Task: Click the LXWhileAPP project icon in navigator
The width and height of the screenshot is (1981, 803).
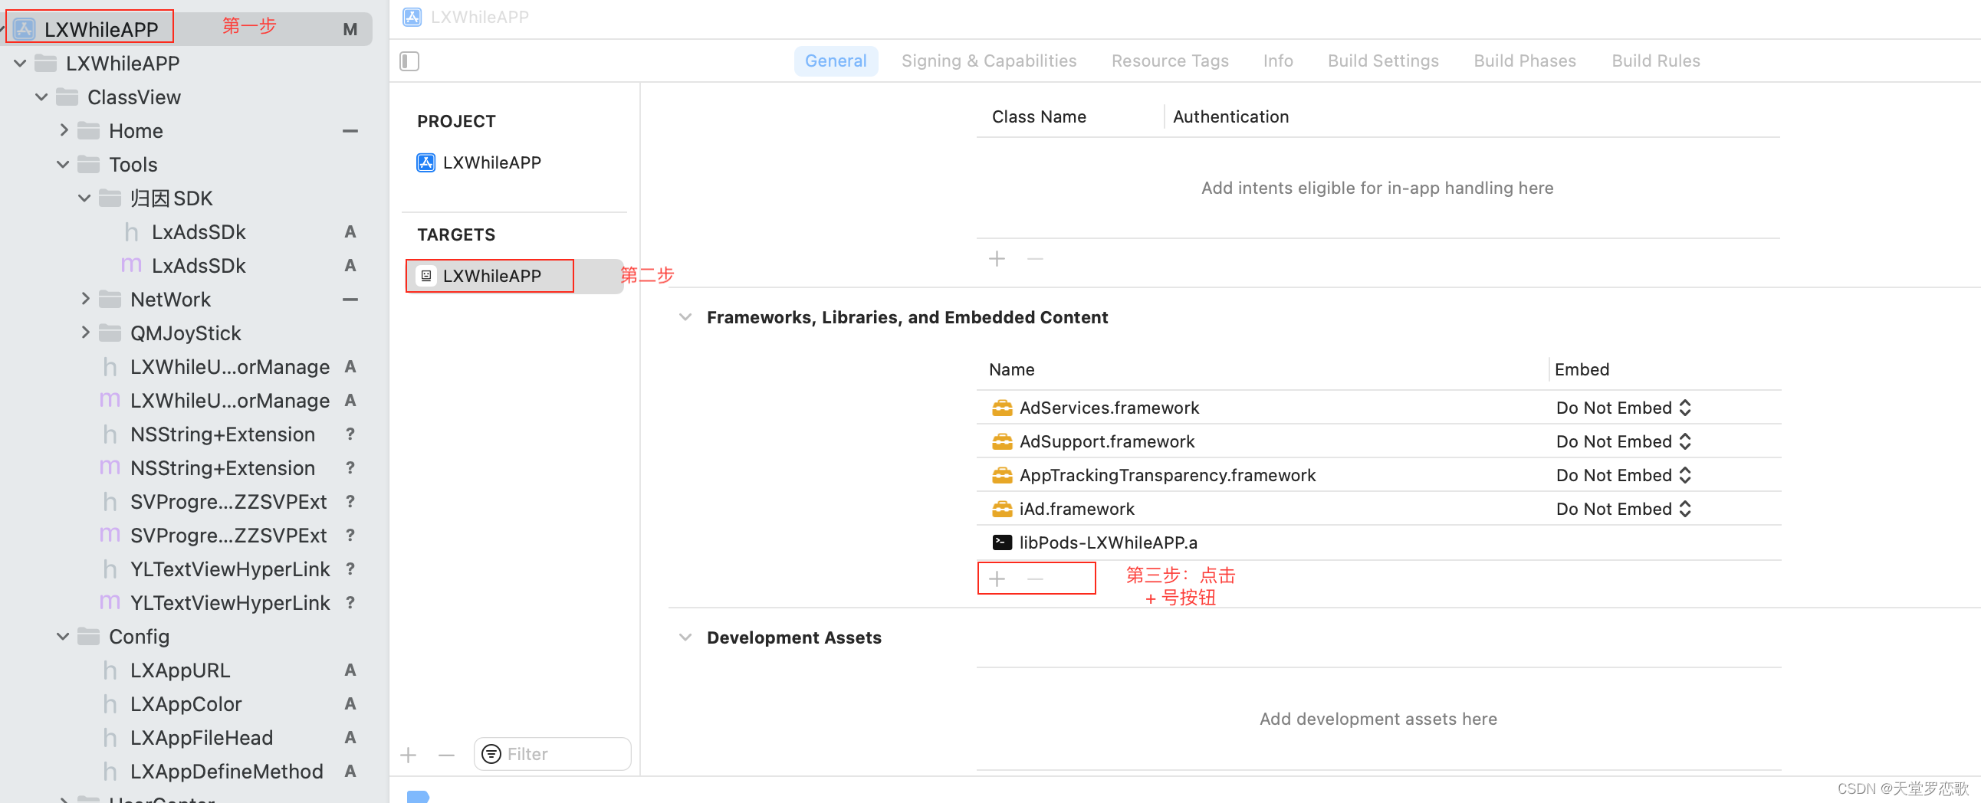Action: point(25,29)
